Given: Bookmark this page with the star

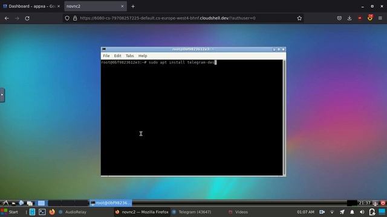Looking at the screenshot, I should pos(299,18).
